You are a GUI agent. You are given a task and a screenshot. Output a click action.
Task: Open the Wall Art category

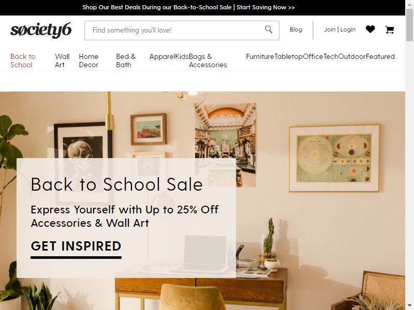click(x=62, y=60)
